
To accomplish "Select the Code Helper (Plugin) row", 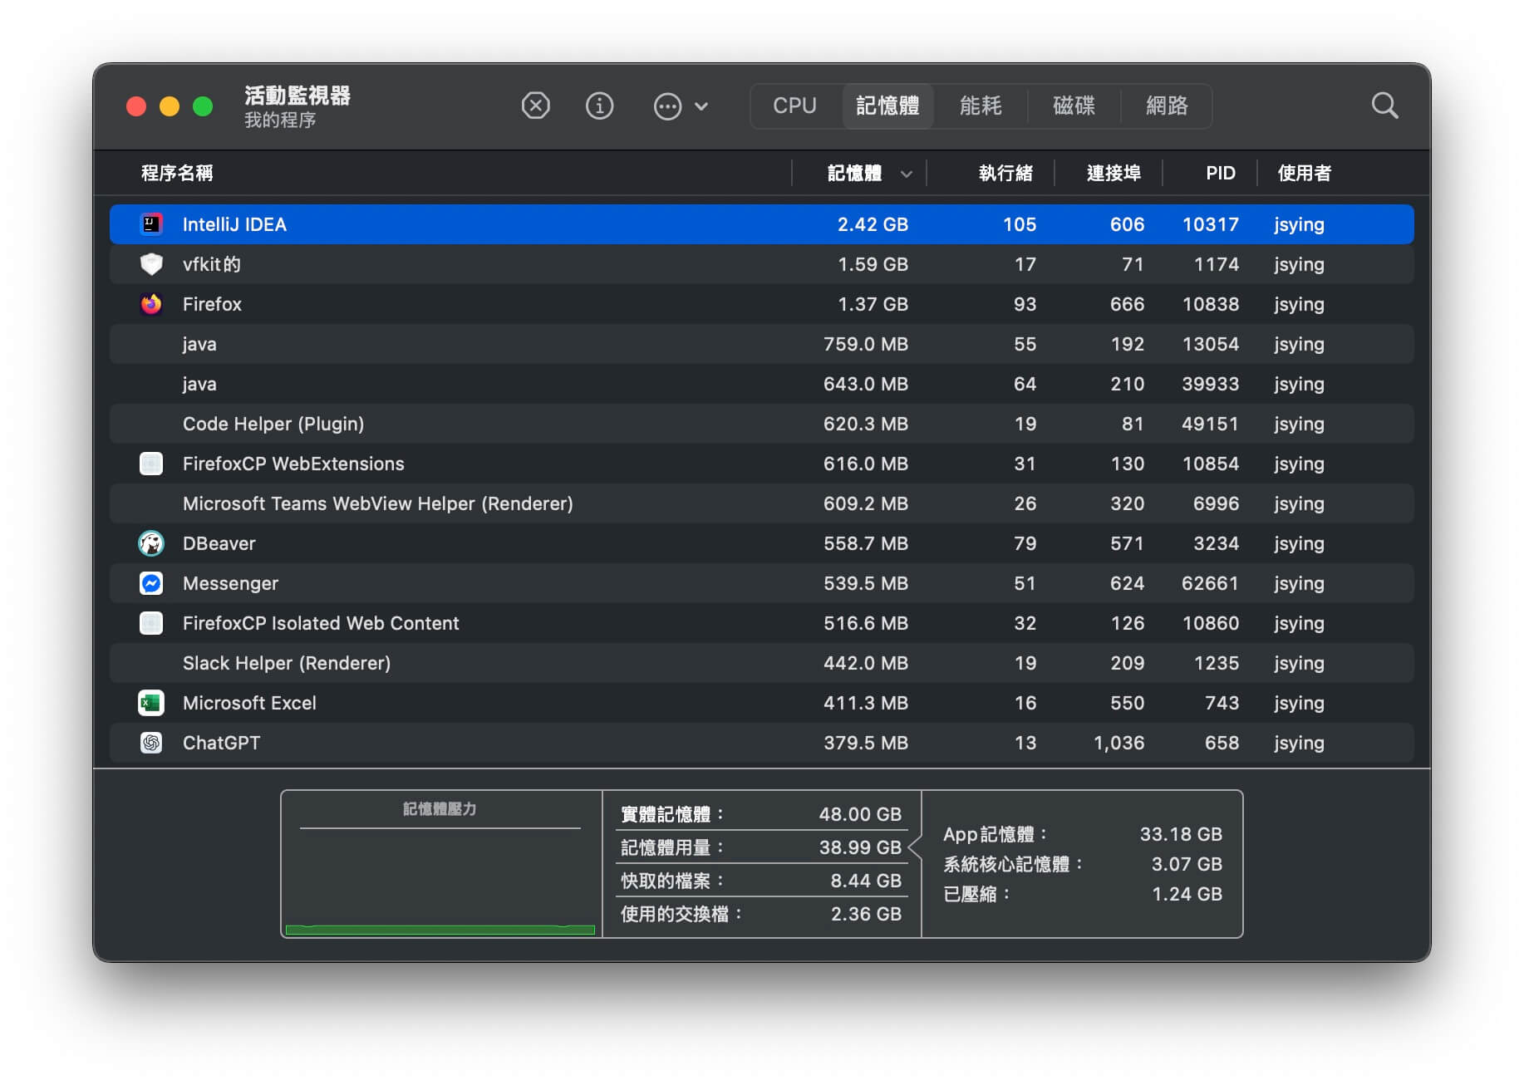I will [x=761, y=424].
